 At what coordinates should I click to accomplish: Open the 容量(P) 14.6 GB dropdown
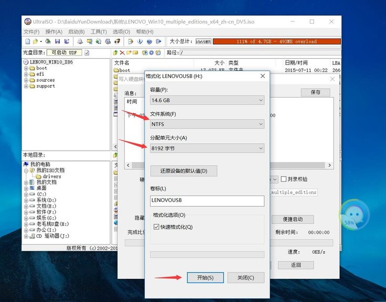click(207, 100)
